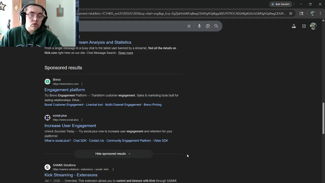
Task: Click extensions icon beside bookmark star
Action: pos(301,13)
